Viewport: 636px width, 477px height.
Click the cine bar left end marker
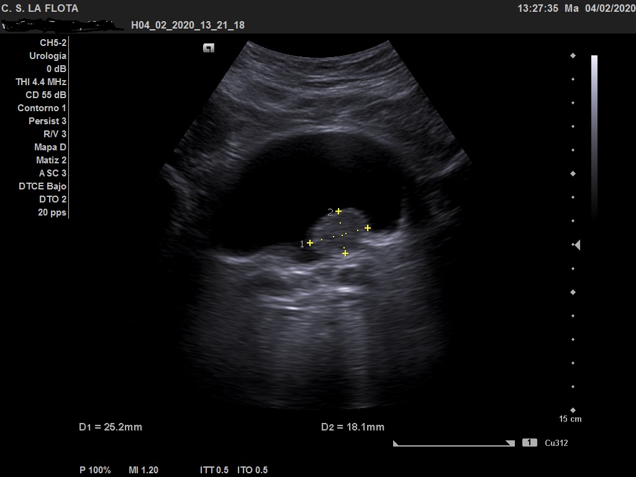[x=396, y=443]
